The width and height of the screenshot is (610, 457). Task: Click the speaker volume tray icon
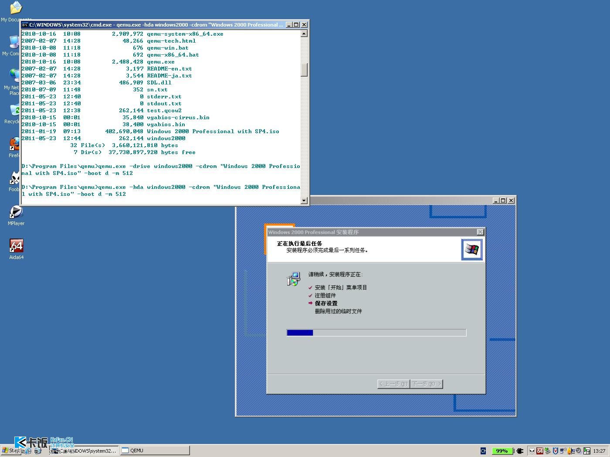point(579,451)
